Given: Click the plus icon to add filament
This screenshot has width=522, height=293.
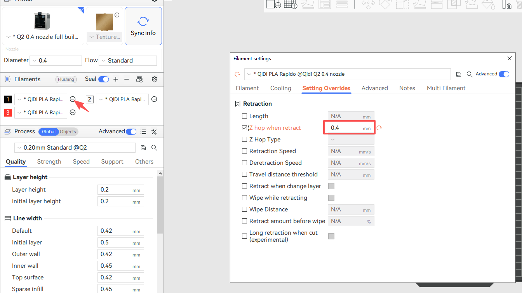Looking at the screenshot, I should 116,79.
